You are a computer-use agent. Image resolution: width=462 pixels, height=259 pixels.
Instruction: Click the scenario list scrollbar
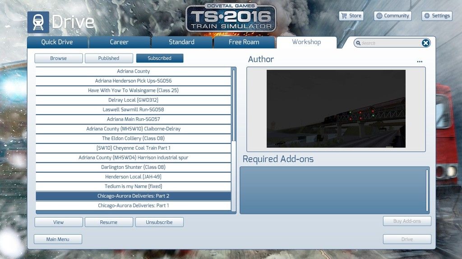pyautogui.click(x=233, y=106)
